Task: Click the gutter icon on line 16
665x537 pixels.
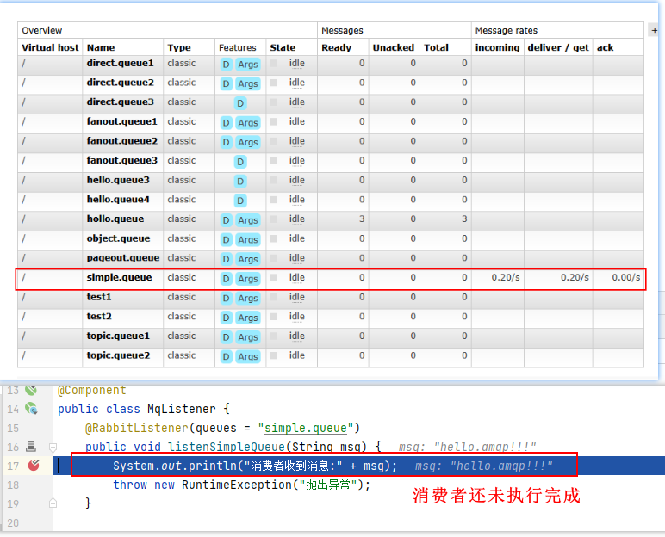Action: (x=31, y=447)
